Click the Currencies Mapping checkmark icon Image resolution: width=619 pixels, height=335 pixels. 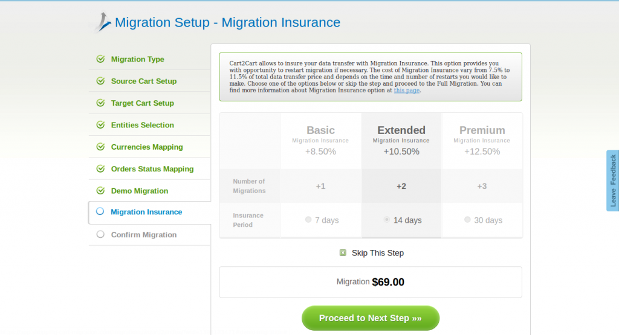tap(100, 147)
